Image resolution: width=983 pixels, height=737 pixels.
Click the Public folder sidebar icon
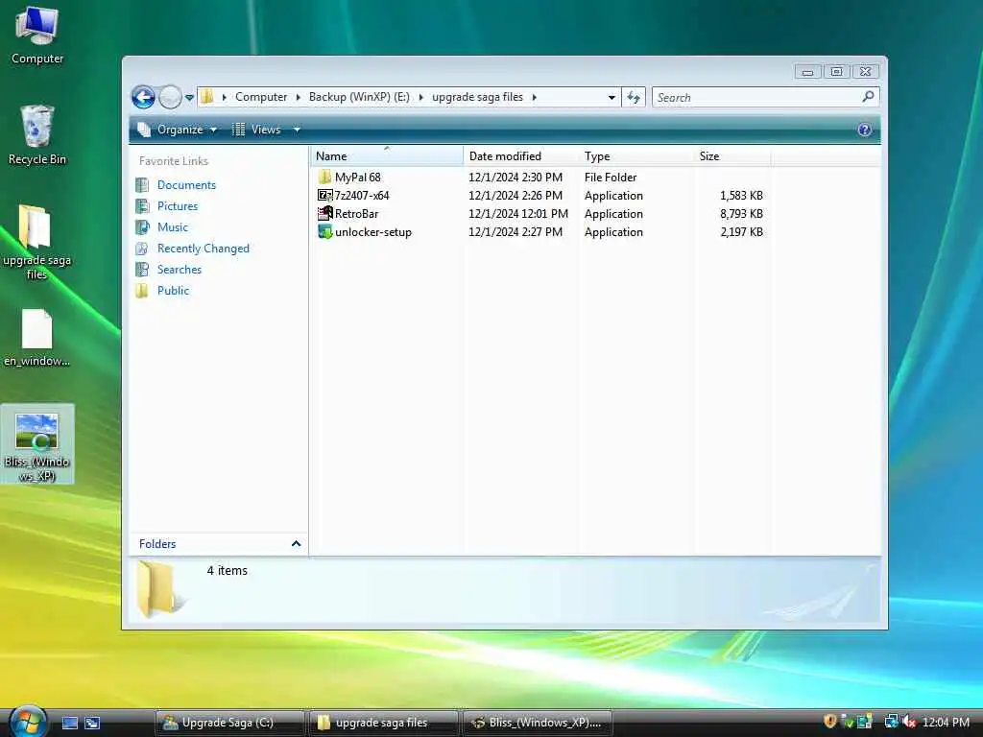142,290
